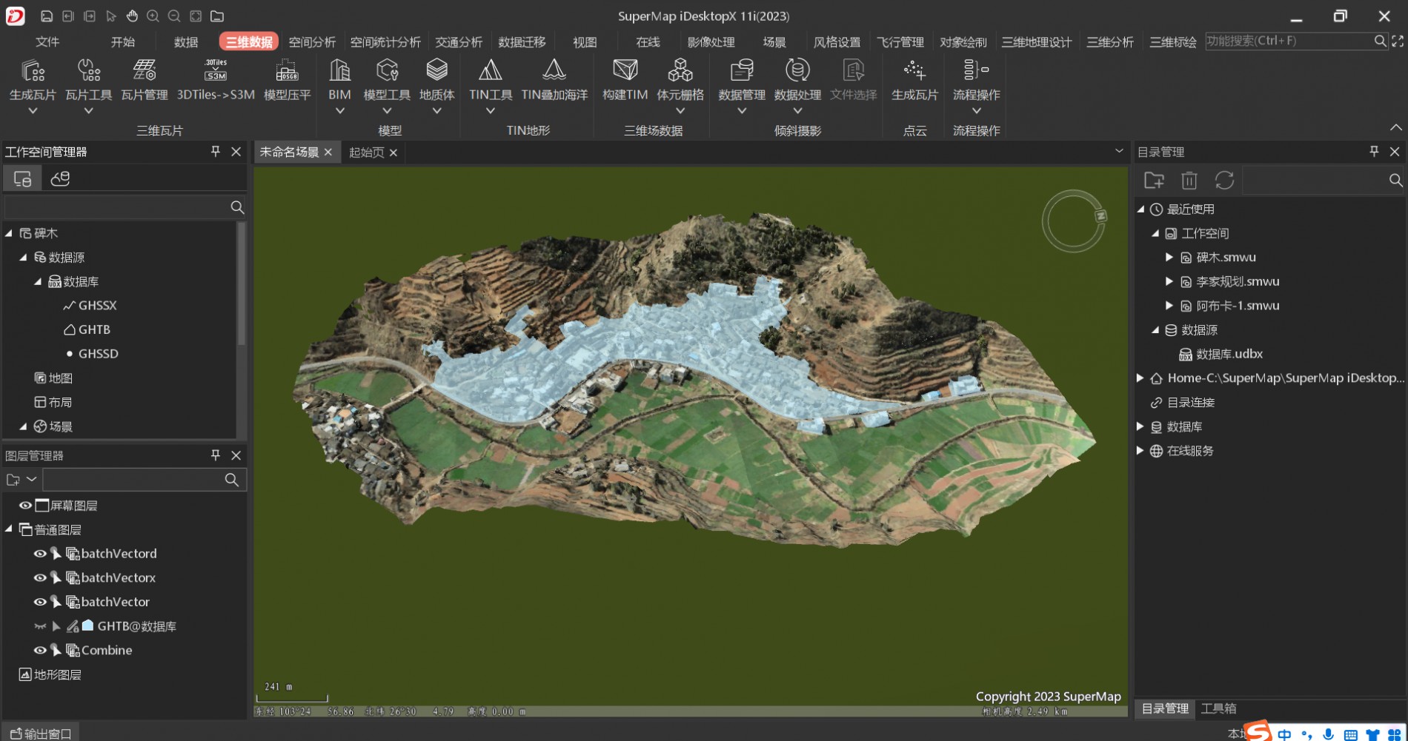Close the 未命名场景 tab
Viewport: 1408px width, 741px height.
pos(328,152)
